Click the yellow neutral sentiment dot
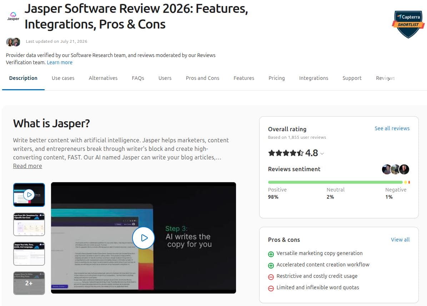 (x=406, y=182)
